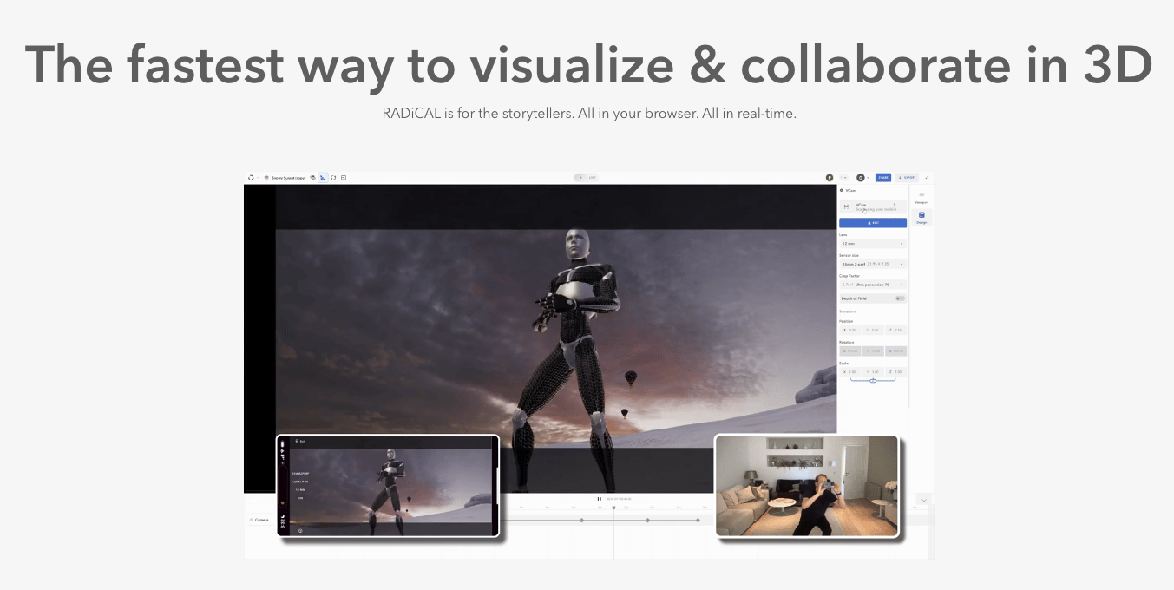This screenshot has width=1174, height=590.
Task: Open the dark profile avatar dropdown
Action: coord(862,177)
